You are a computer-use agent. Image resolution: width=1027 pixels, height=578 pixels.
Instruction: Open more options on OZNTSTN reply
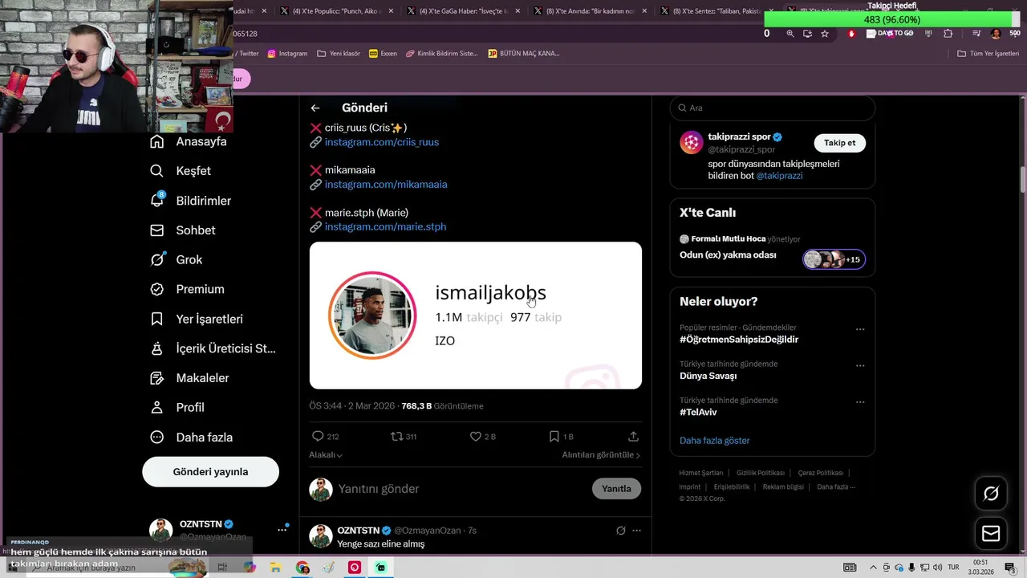coord(636,531)
